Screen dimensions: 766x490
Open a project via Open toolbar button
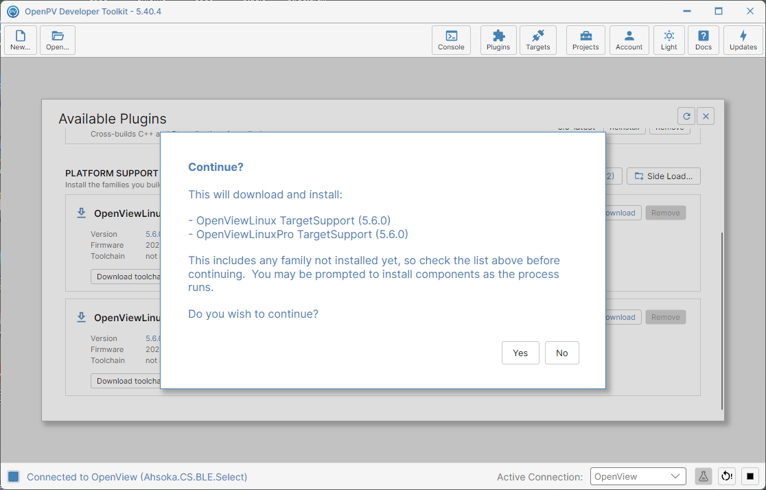pos(58,40)
